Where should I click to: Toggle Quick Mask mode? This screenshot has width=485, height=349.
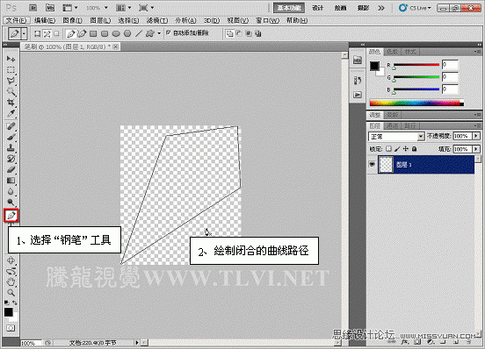11,328
